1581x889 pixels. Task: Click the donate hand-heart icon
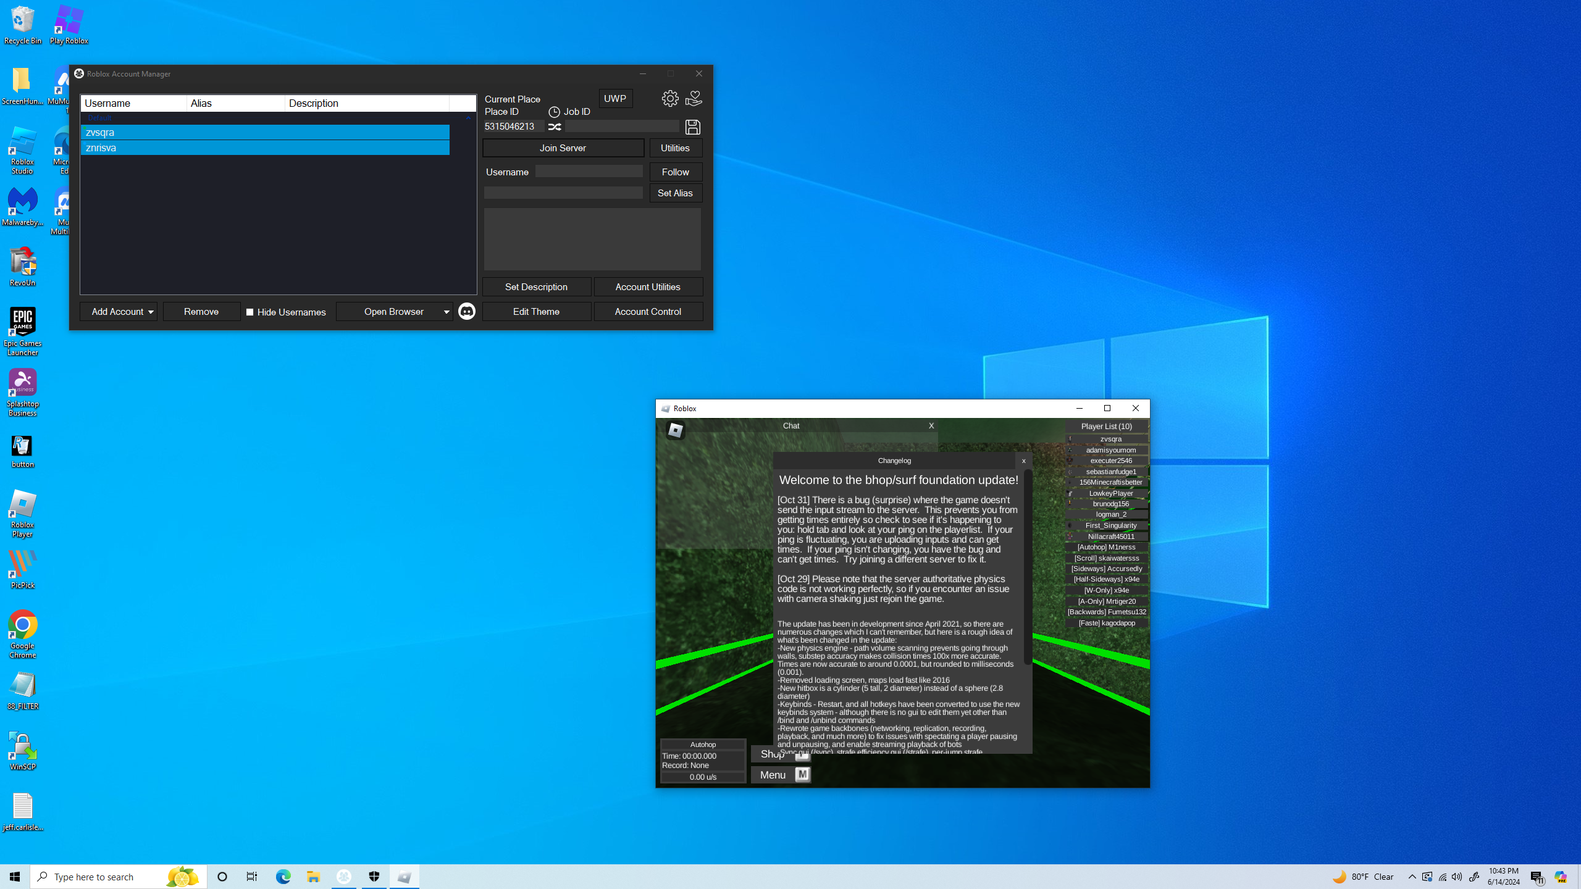coord(694,99)
